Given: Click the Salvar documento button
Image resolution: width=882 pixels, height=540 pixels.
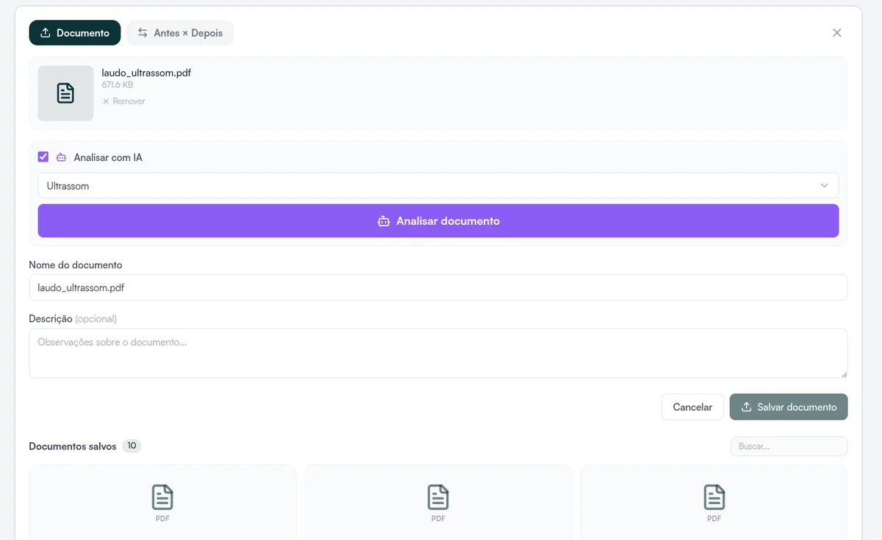Looking at the screenshot, I should tap(788, 407).
